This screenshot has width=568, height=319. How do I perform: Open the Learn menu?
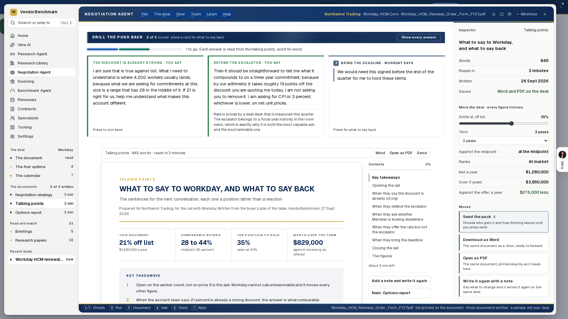click(212, 14)
